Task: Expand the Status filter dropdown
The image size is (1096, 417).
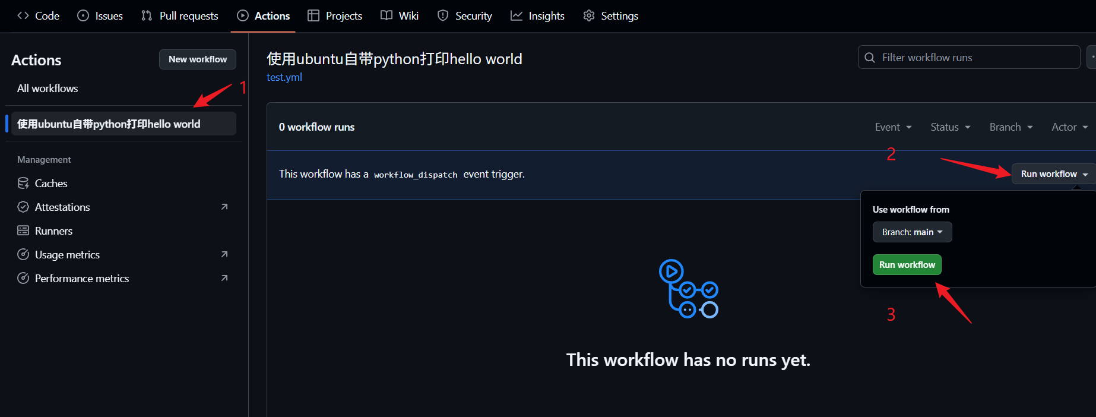Action: coord(950,127)
